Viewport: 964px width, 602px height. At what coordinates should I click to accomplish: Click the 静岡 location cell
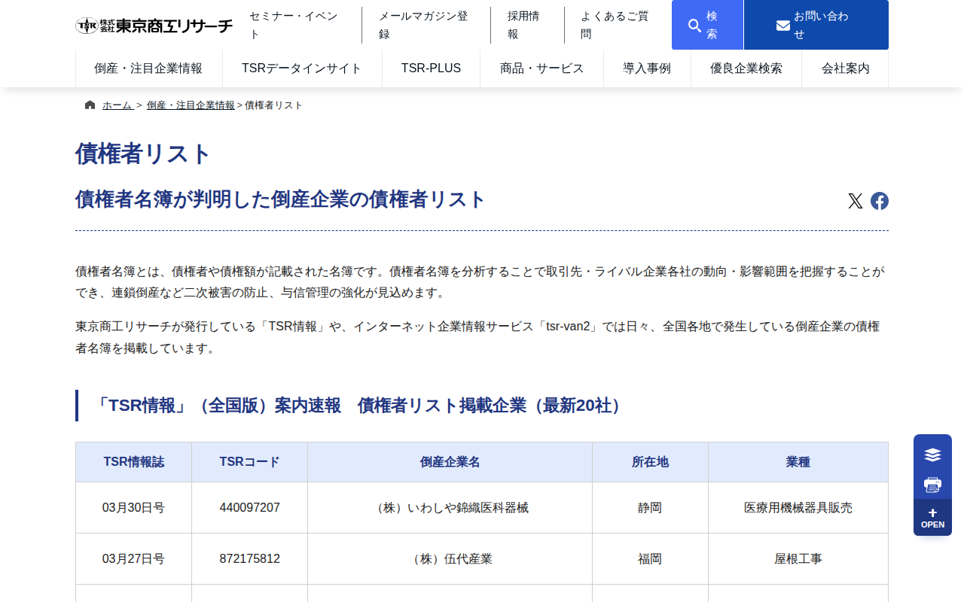[650, 508]
